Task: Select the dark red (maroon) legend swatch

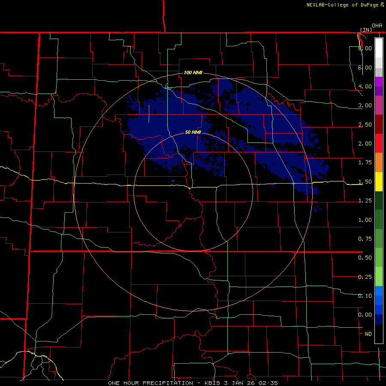Action: tap(379, 124)
